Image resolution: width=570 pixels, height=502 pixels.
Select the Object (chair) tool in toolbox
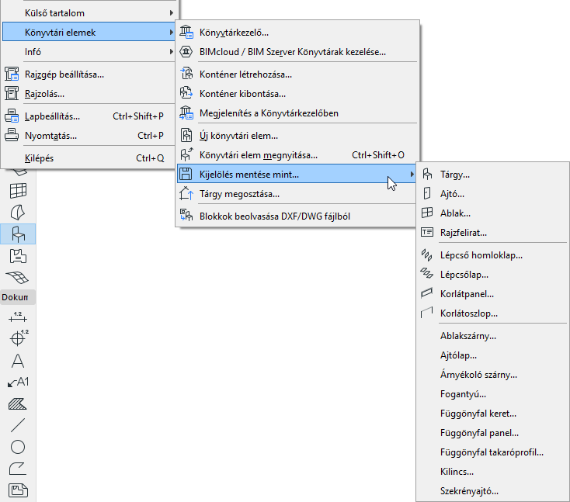(18, 234)
